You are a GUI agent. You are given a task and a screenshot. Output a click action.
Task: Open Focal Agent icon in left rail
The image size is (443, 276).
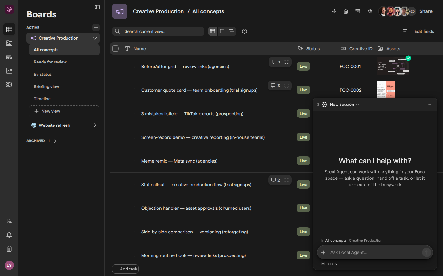click(x=9, y=85)
